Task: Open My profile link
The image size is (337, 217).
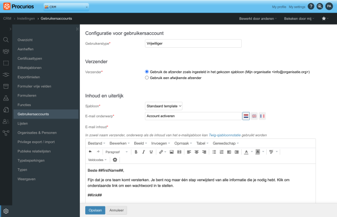Action: pyautogui.click(x=279, y=7)
